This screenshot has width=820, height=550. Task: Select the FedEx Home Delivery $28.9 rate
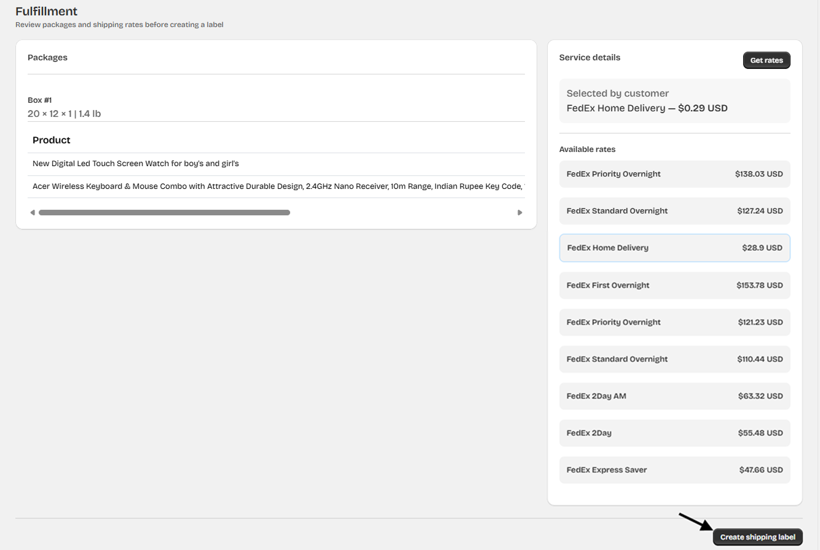tap(674, 248)
